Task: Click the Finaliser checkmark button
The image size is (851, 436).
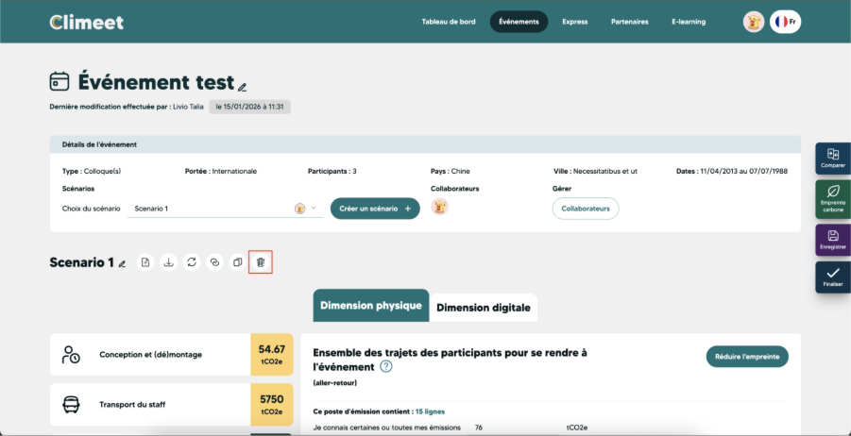Action: click(832, 277)
